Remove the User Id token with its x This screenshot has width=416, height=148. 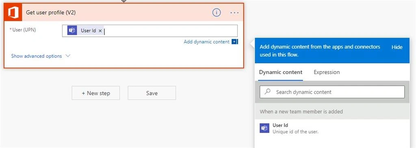pos(100,31)
